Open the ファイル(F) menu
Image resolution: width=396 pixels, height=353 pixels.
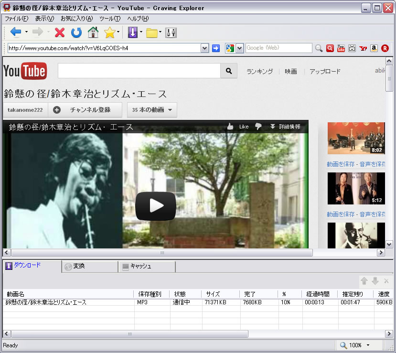[17, 19]
